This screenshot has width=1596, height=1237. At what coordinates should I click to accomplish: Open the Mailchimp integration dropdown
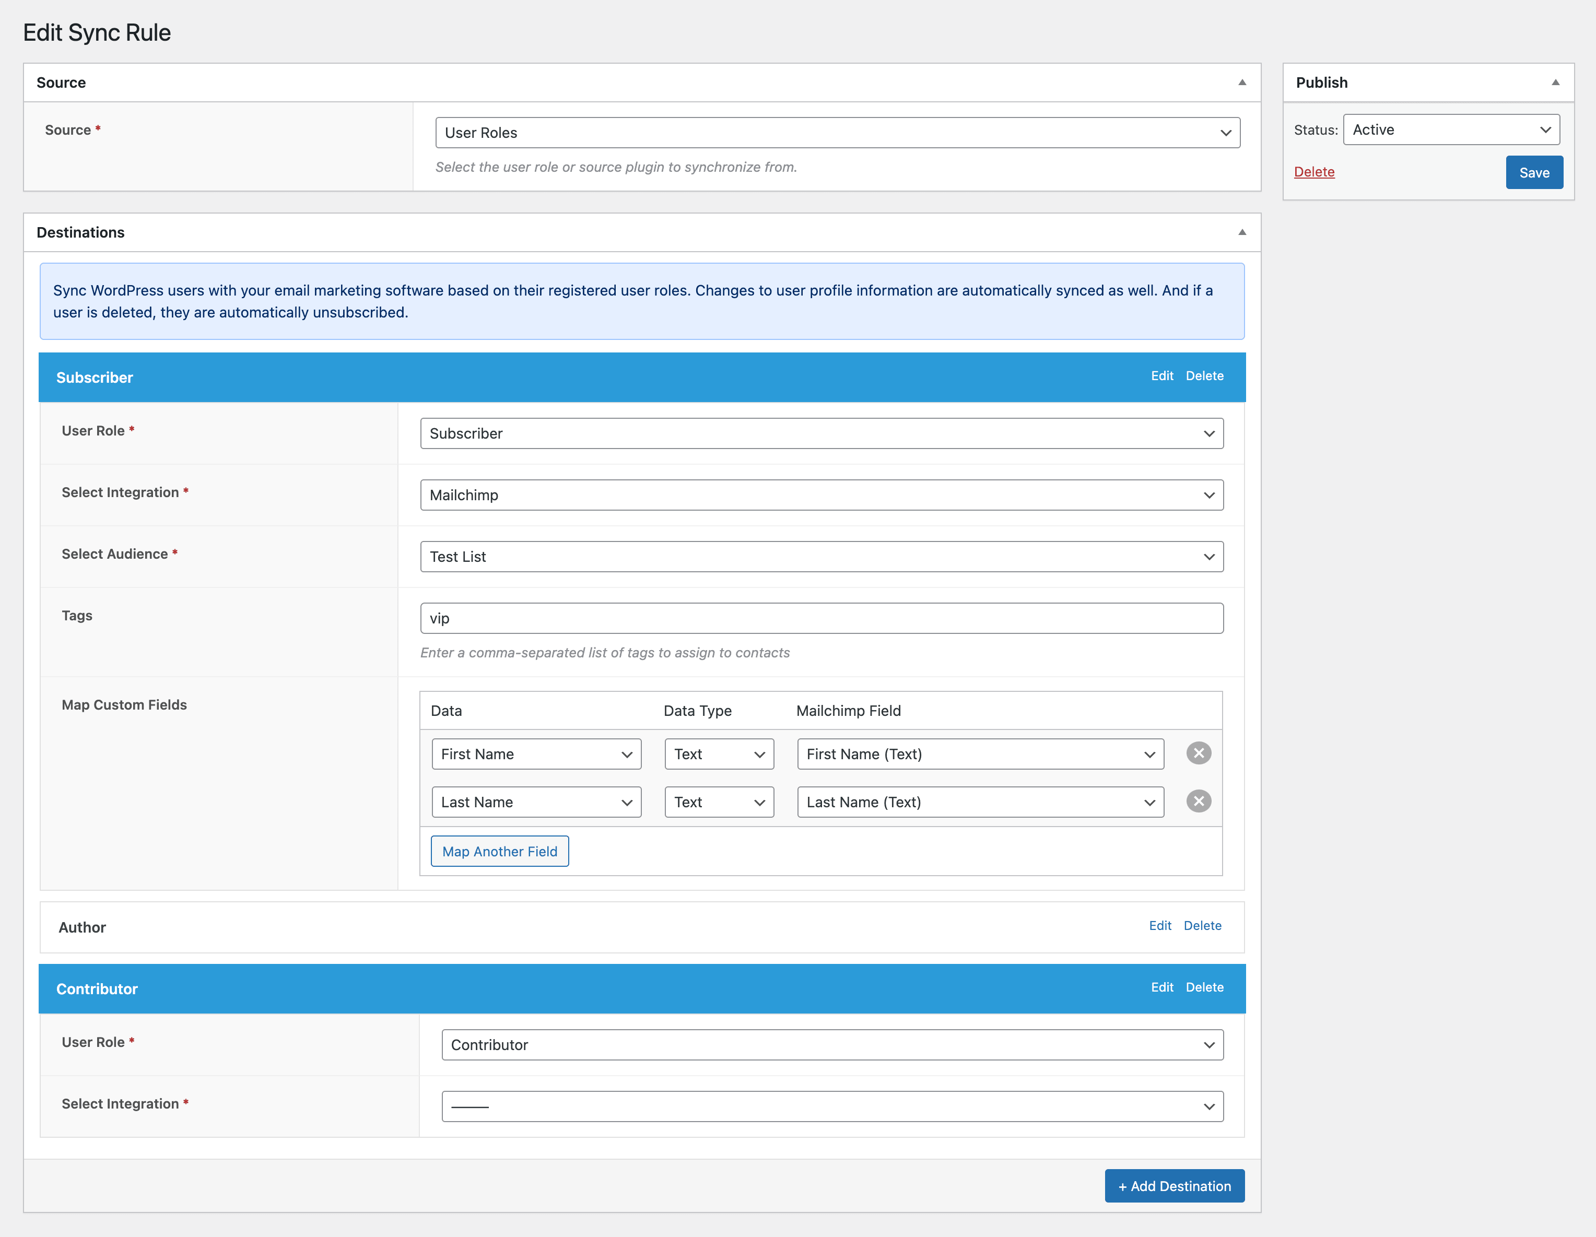[820, 496]
